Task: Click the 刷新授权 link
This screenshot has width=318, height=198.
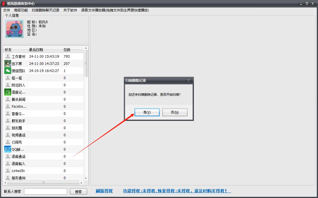Action: click(x=104, y=191)
